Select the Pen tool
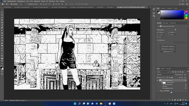189x106 pixels. tap(2, 48)
